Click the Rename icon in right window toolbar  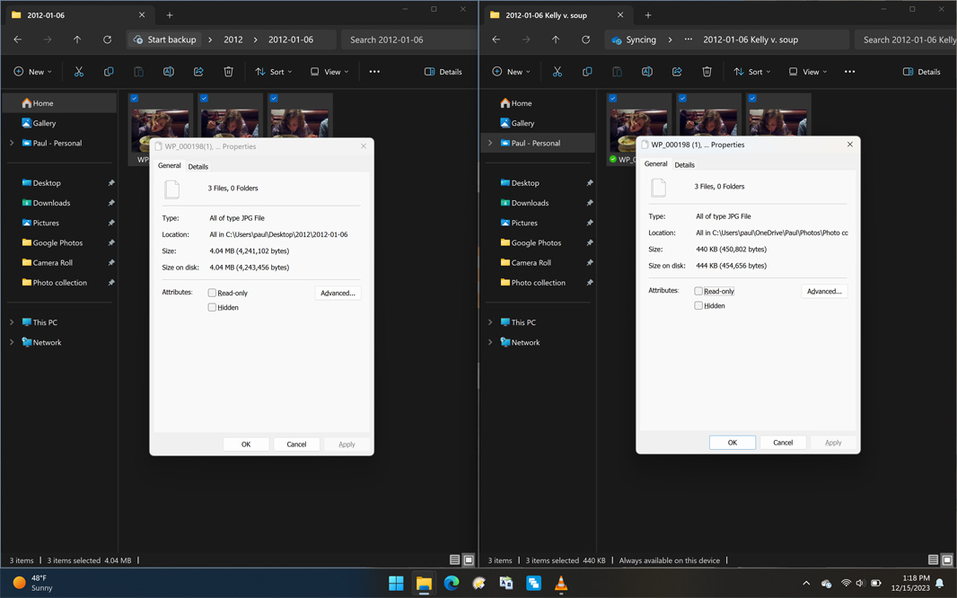[646, 72]
